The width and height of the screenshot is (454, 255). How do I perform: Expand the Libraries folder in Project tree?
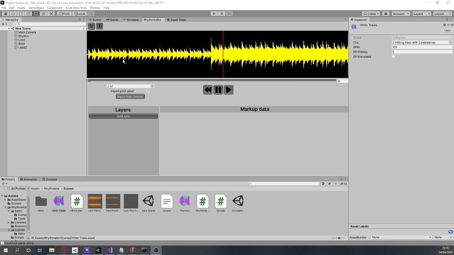pos(9,222)
